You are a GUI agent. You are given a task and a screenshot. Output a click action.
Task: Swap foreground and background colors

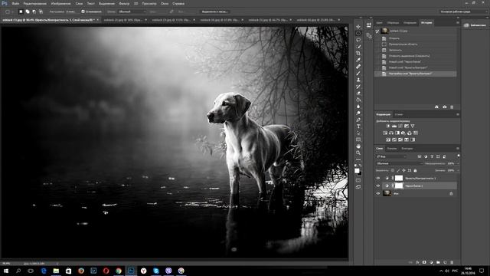pyautogui.click(x=361, y=166)
